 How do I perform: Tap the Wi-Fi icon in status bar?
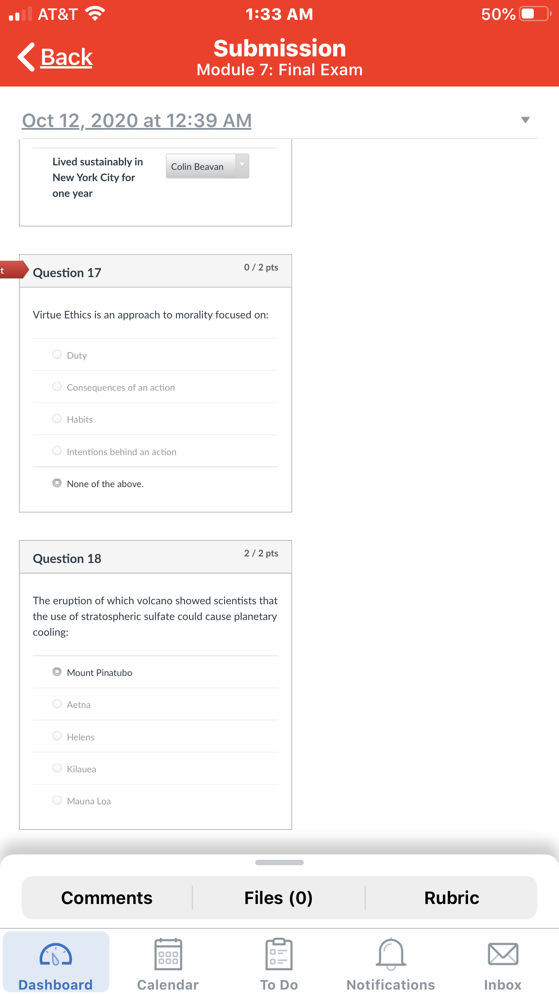(x=95, y=14)
